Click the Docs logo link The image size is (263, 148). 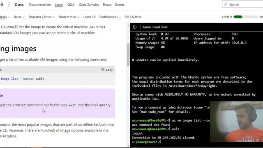pos(19,5)
